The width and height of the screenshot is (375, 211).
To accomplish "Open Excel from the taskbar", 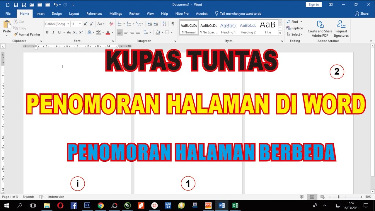I will pyautogui.click(x=235, y=205).
